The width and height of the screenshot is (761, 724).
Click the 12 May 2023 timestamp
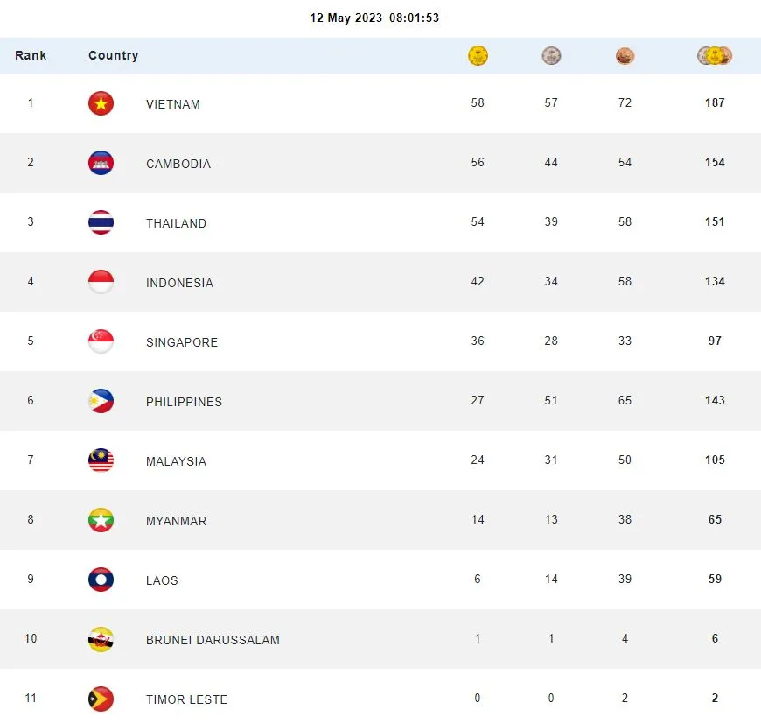click(374, 18)
